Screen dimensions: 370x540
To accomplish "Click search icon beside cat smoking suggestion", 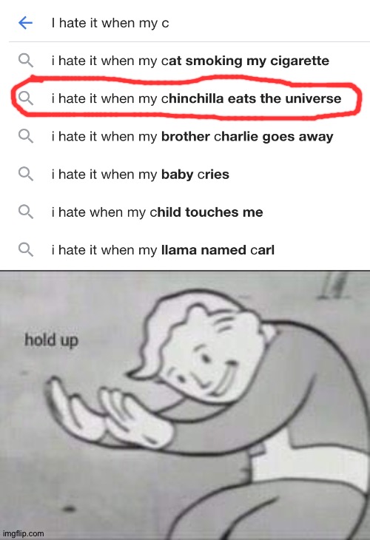I will [26, 61].
